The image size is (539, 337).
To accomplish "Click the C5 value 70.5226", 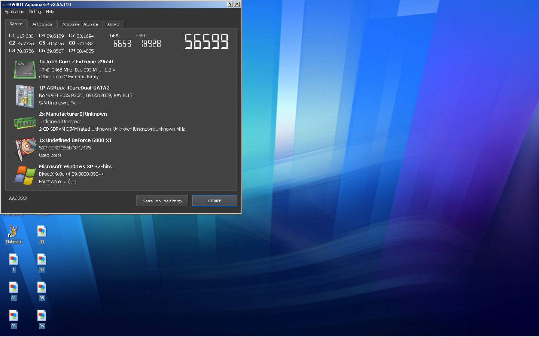I will click(55, 44).
